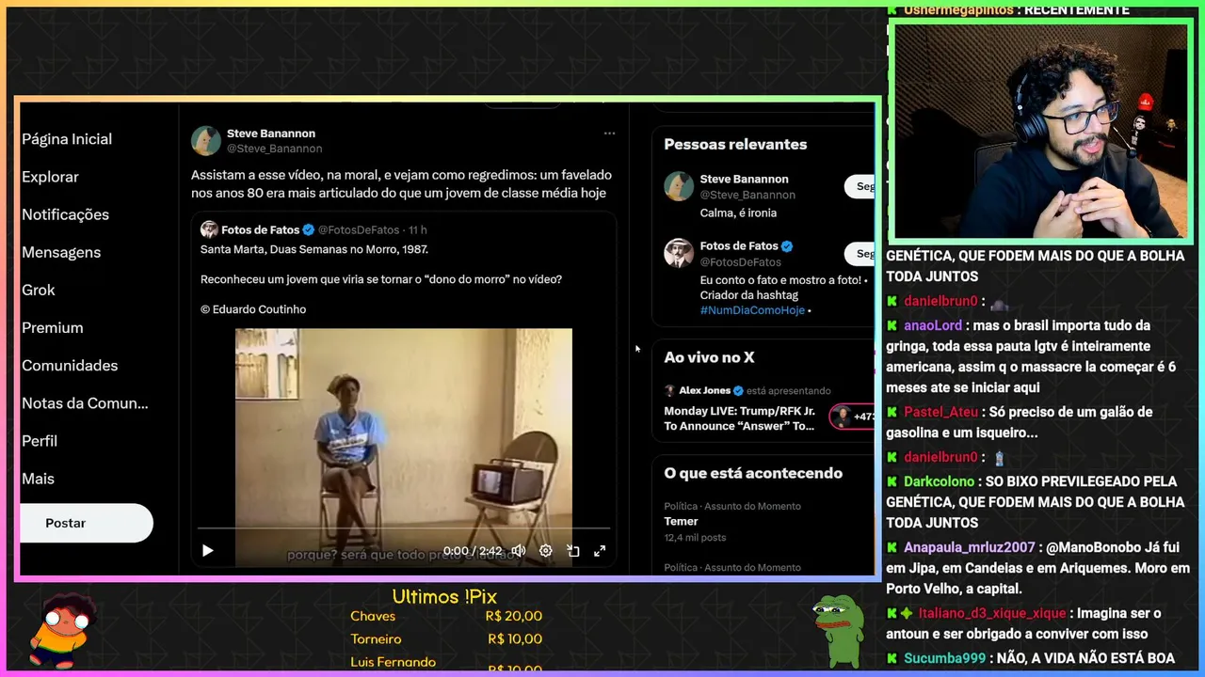Click '© Eduardo Coutinho' credit text
Viewport: 1205px width, 677px height.
253,309
